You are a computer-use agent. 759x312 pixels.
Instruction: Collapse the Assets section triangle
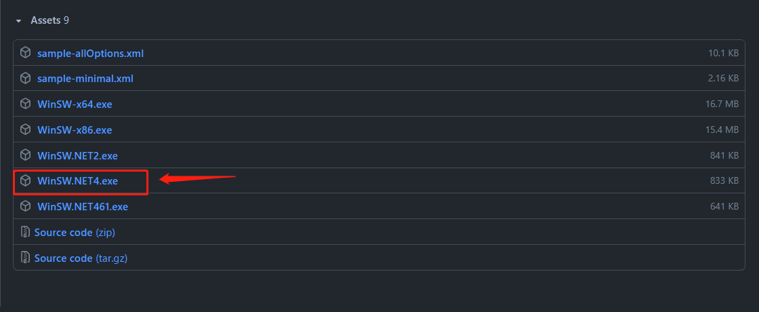[x=19, y=21]
